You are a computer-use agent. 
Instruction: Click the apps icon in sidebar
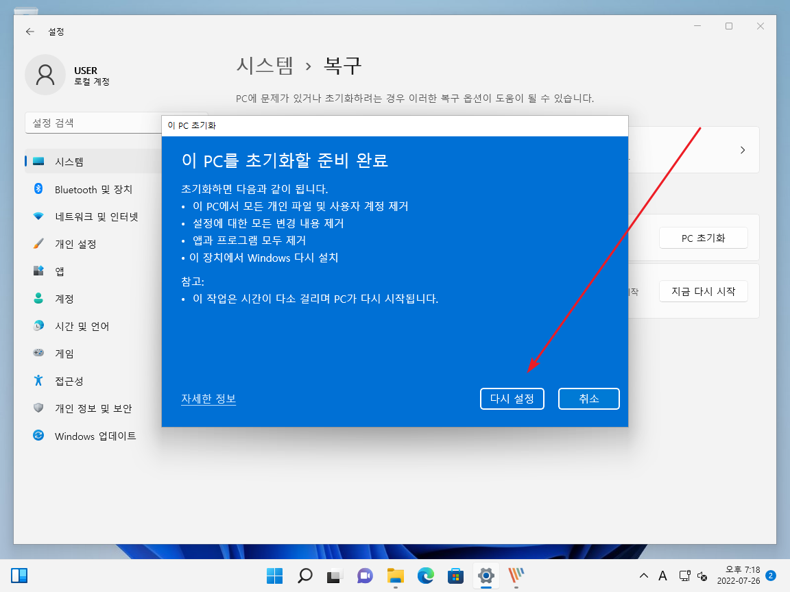coord(38,271)
